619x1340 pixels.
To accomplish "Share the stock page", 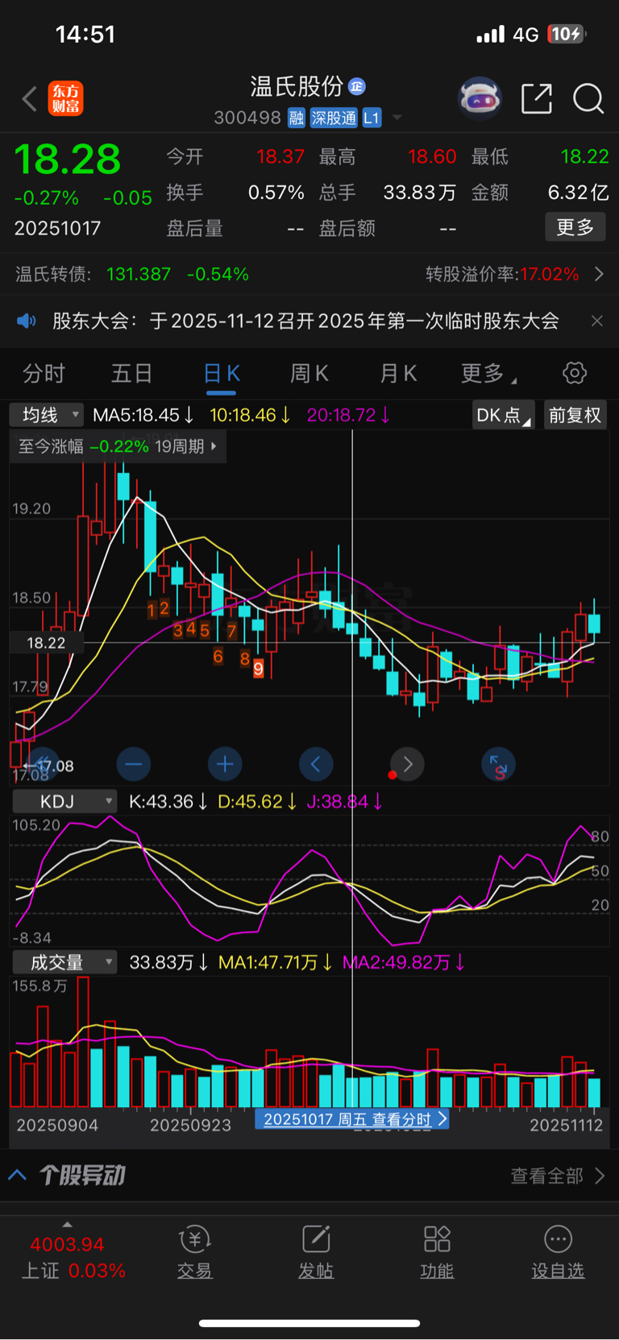I will pyautogui.click(x=537, y=98).
